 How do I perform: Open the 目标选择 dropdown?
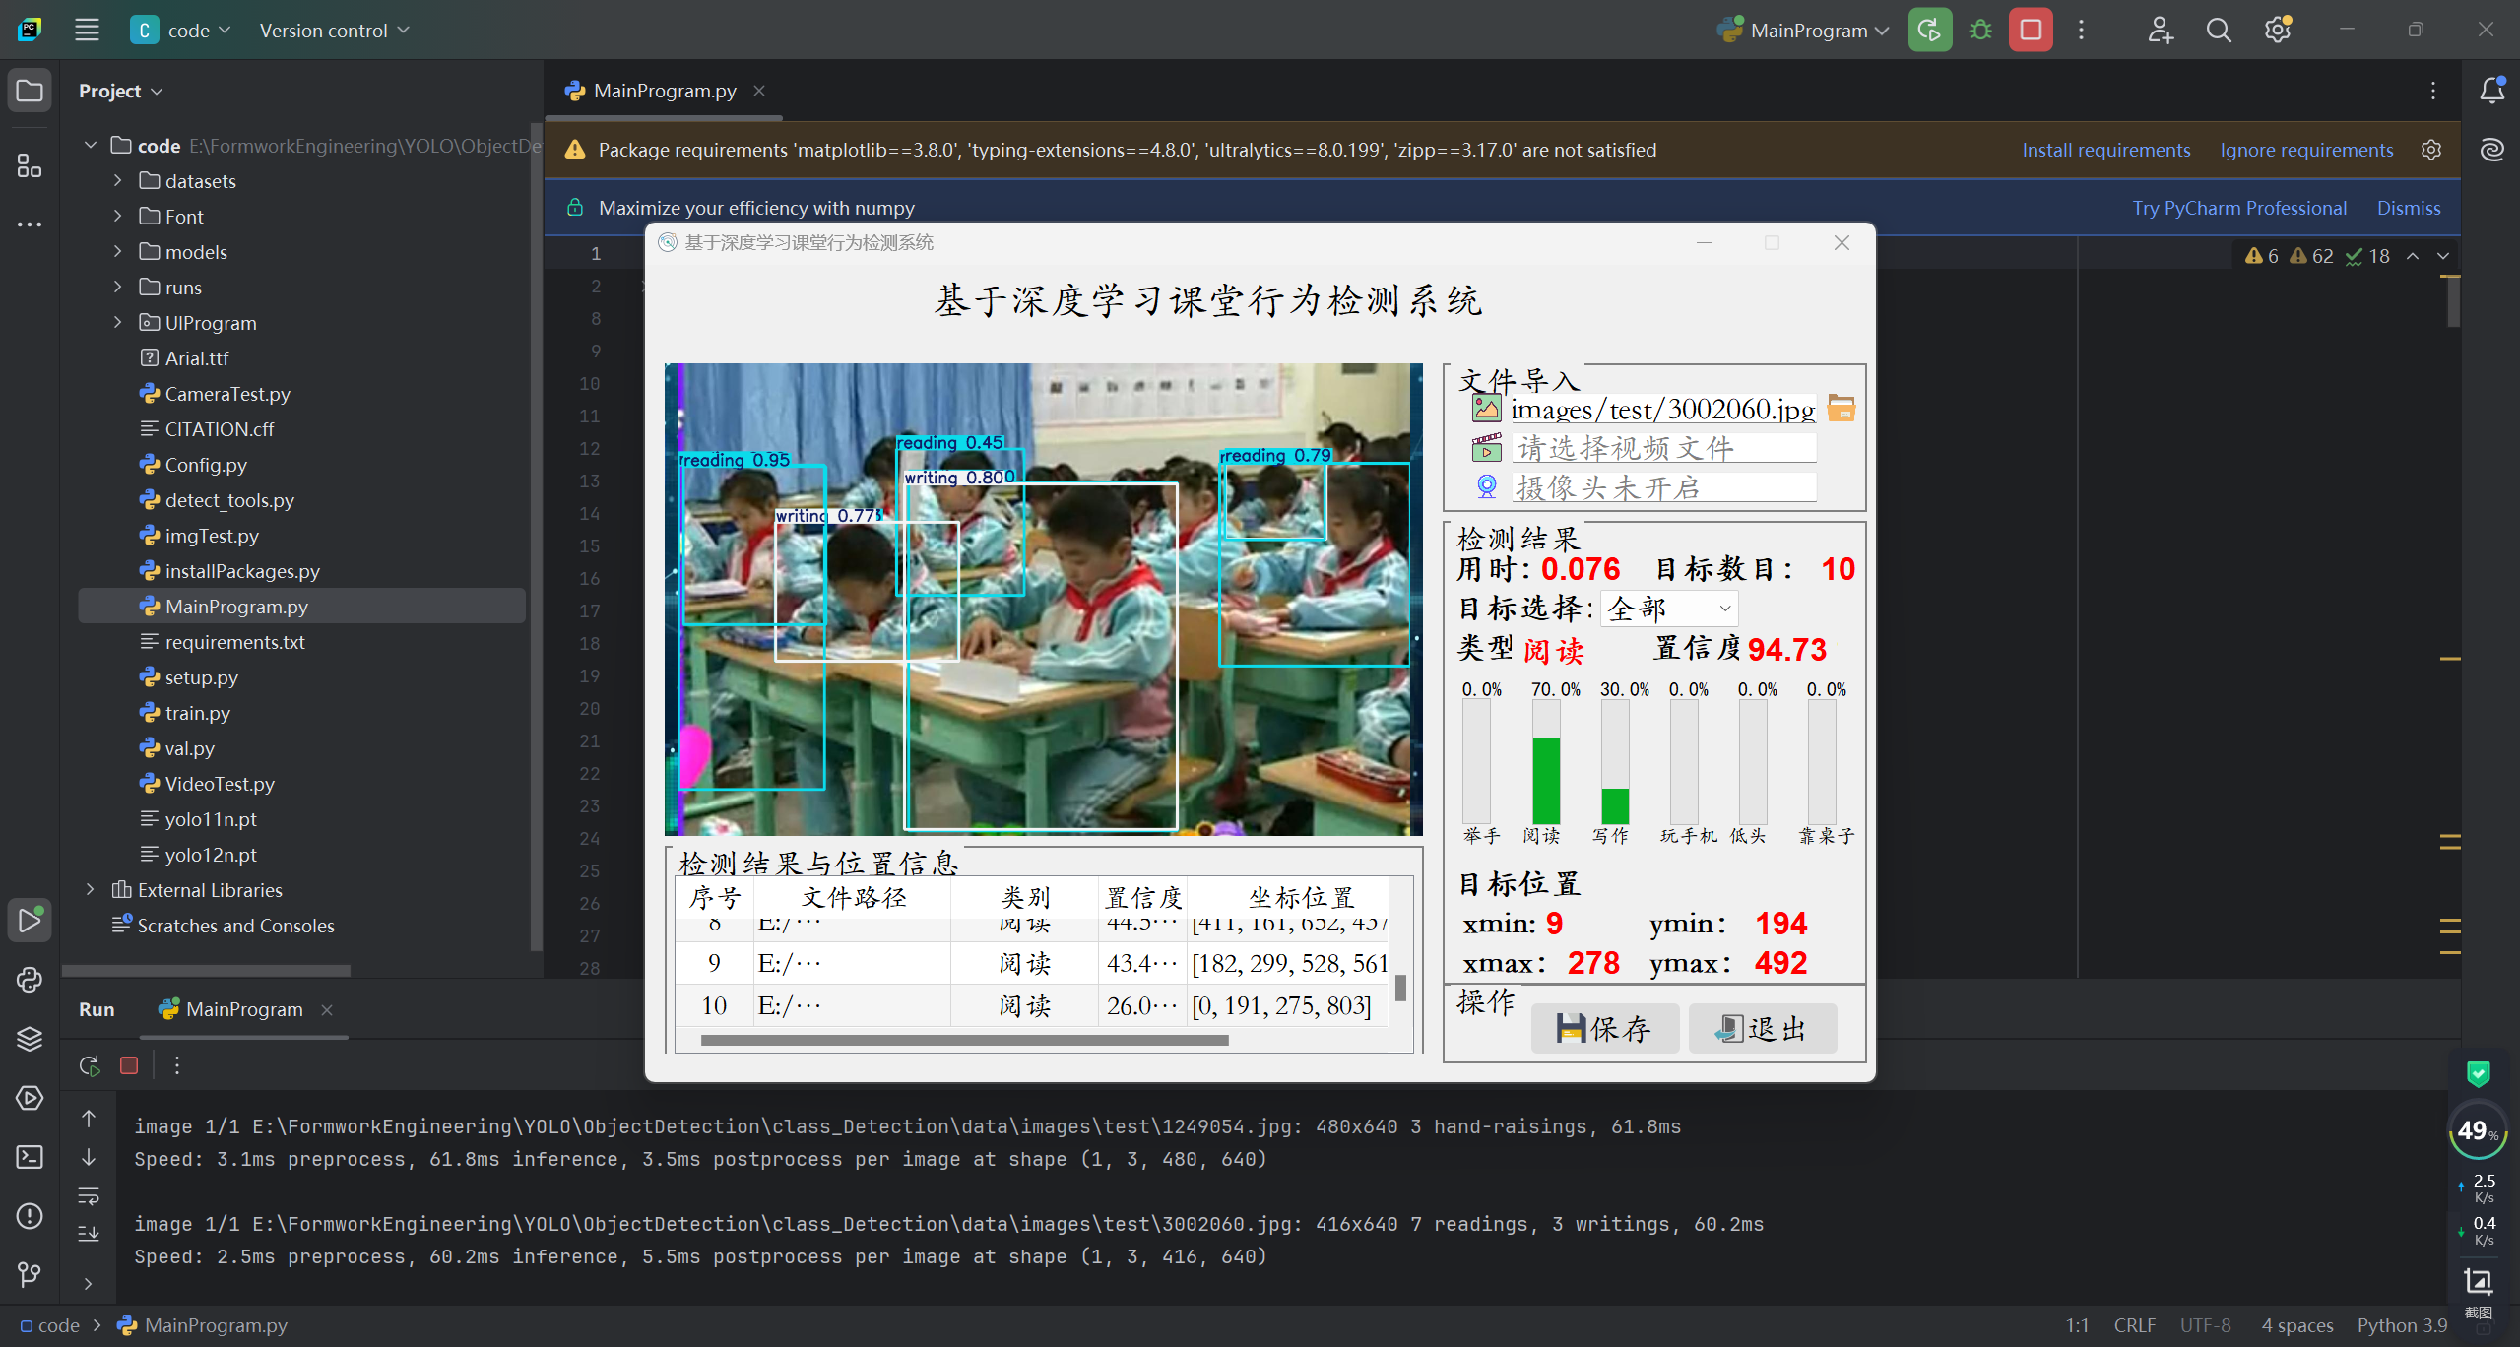[x=1669, y=609]
